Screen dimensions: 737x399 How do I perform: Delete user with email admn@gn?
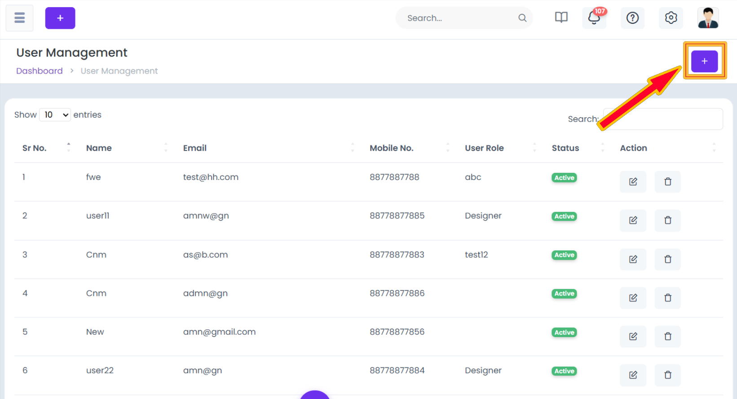point(667,298)
